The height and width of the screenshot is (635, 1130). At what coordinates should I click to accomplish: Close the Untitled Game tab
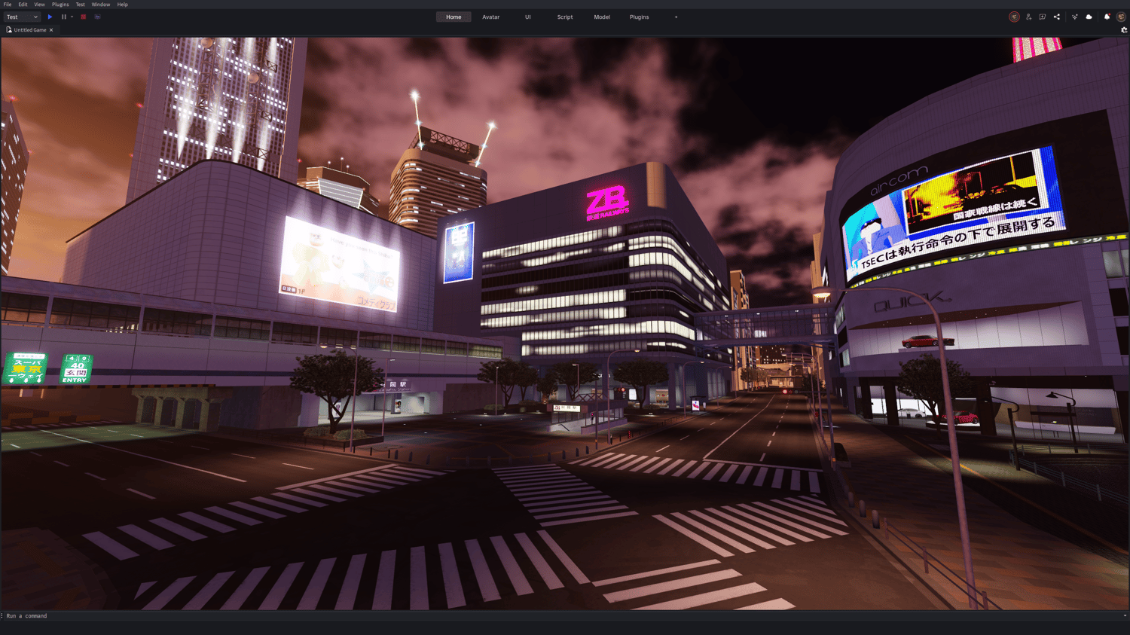[x=51, y=30]
